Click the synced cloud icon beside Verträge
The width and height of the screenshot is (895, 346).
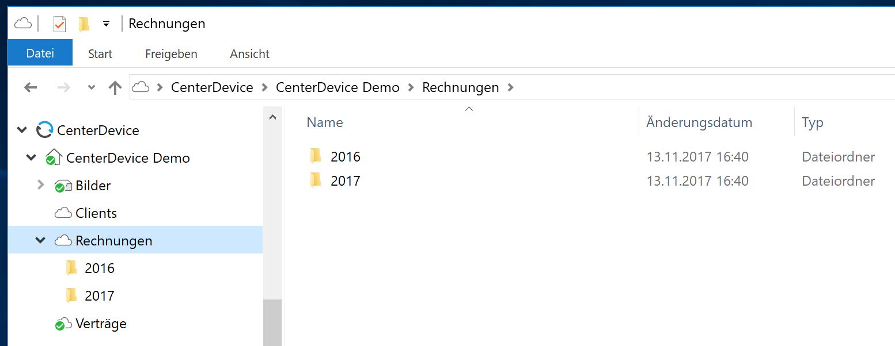(63, 324)
